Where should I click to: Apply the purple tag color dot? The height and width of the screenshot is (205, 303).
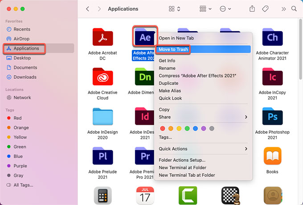pyautogui.click(x=204, y=128)
